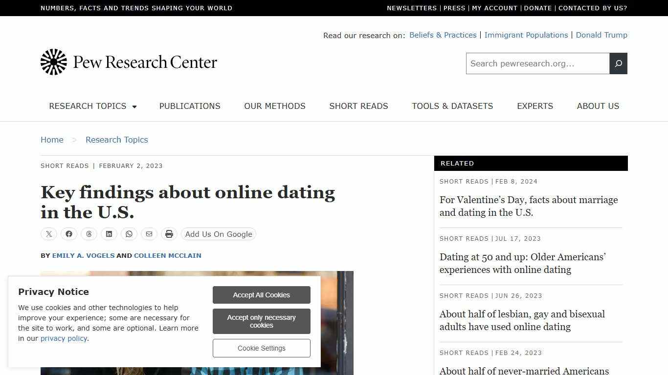
Task: Share article on Threads
Action: [x=89, y=234]
